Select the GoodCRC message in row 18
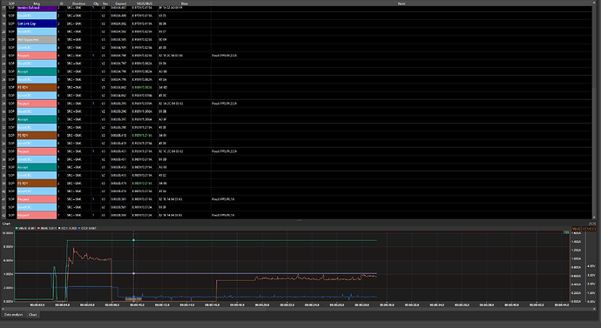 (x=37, y=16)
